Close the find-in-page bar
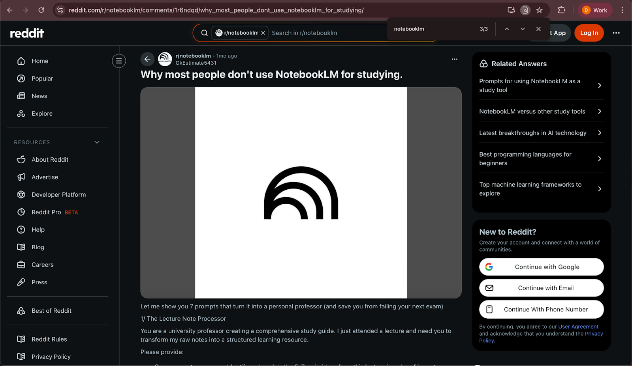632x366 pixels. [x=538, y=29]
